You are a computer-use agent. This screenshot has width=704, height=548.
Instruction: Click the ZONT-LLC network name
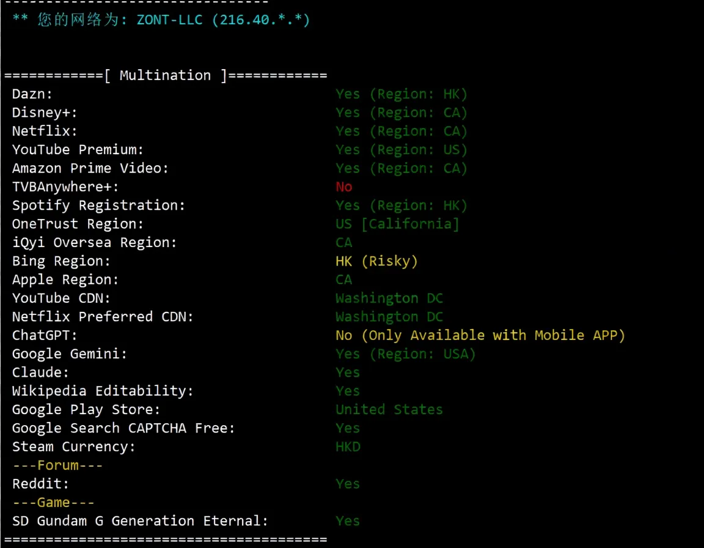tap(168, 19)
